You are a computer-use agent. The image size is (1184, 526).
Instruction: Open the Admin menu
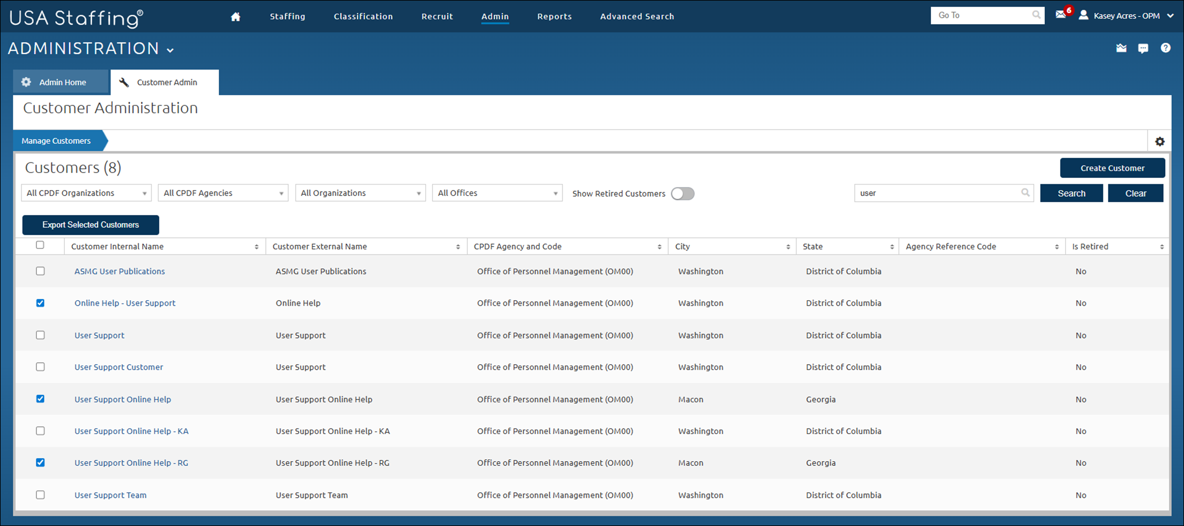coord(495,17)
